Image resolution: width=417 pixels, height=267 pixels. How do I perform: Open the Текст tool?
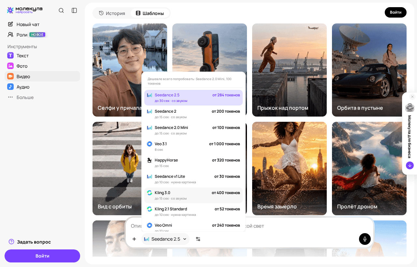42,56
